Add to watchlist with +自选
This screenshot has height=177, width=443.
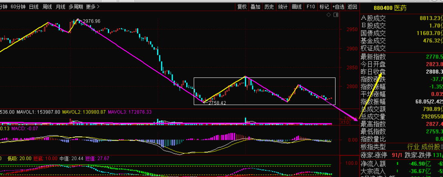(338, 7)
